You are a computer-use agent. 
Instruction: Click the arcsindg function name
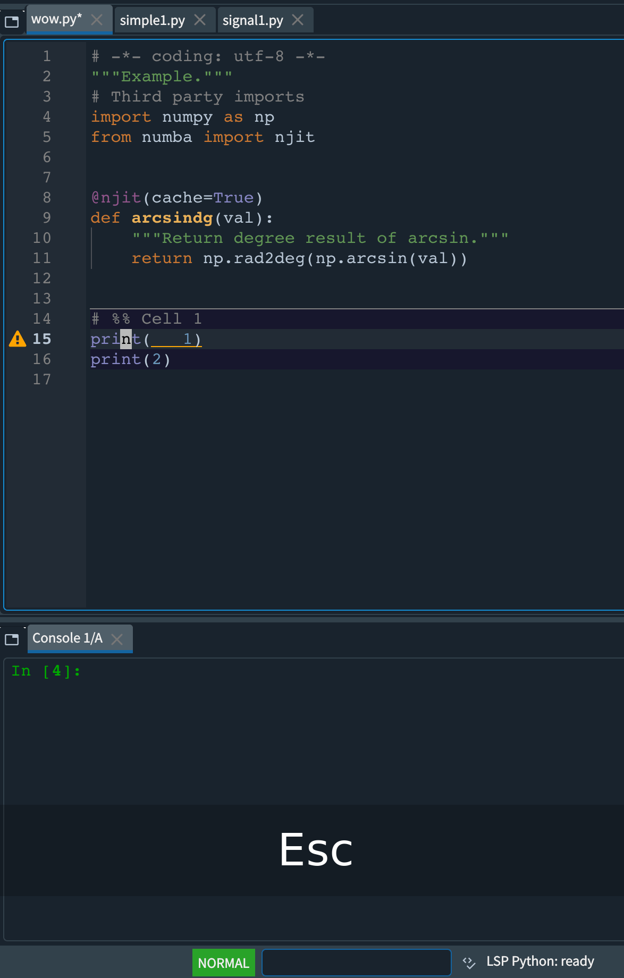point(172,218)
